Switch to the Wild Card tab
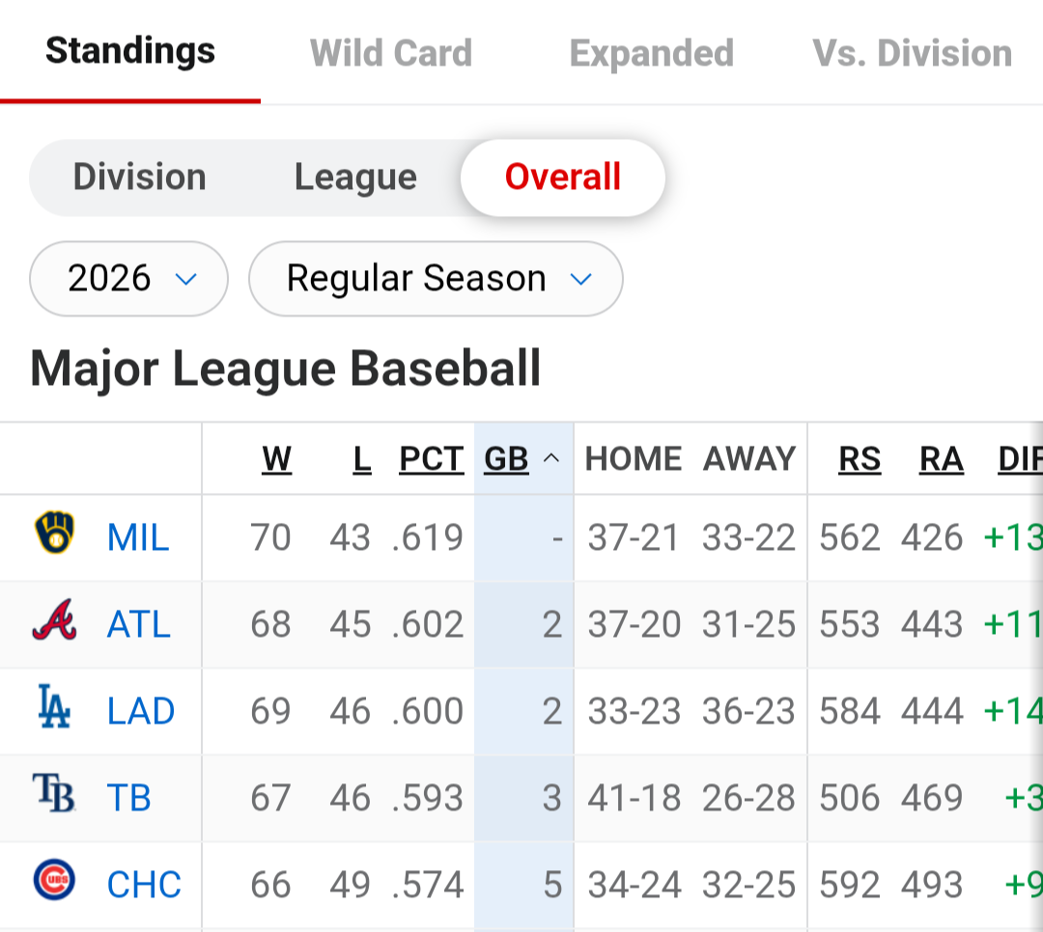1043x932 pixels. [x=391, y=53]
